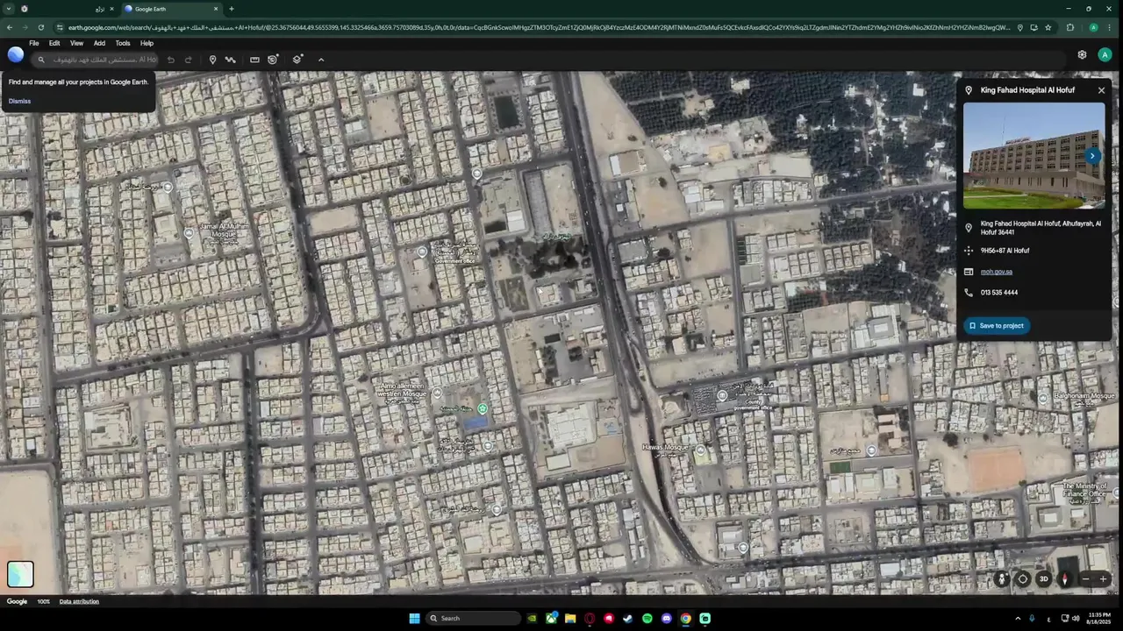Open Steam from the taskbar
Screen dimensions: 1123x631
coord(628,618)
